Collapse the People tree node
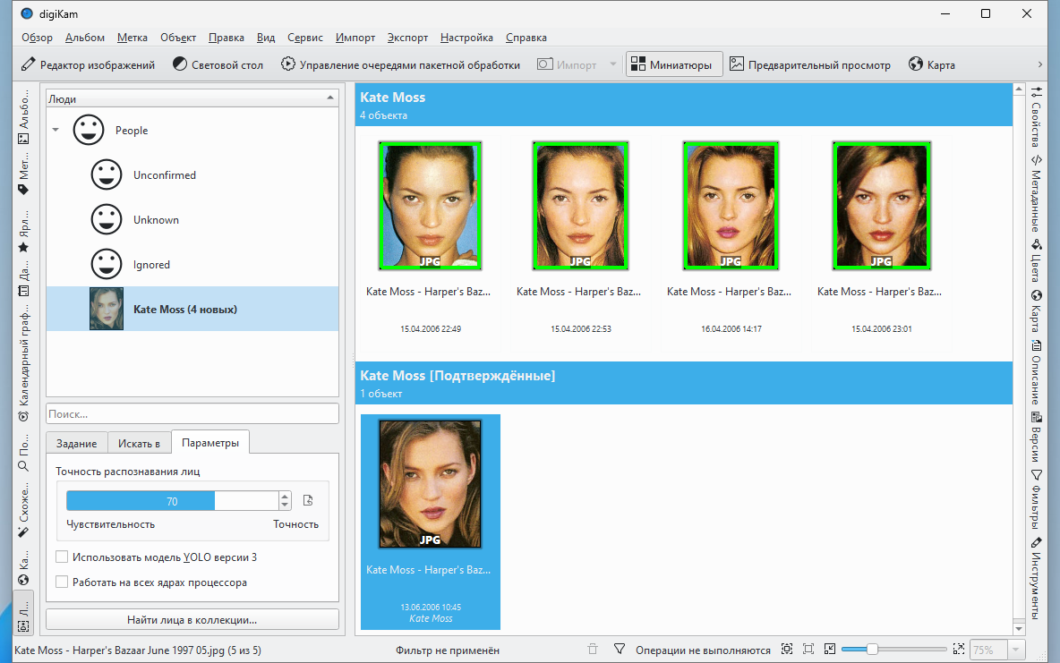 click(x=56, y=130)
